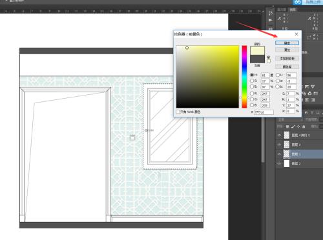Hide layer '图层 3' with its eye icon
This screenshot has width=323, height=240.
pyautogui.click(x=279, y=145)
